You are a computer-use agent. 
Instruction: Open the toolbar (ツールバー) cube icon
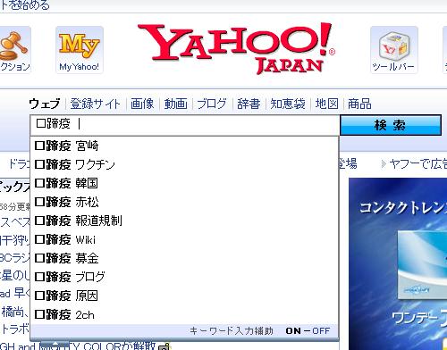[x=394, y=49]
